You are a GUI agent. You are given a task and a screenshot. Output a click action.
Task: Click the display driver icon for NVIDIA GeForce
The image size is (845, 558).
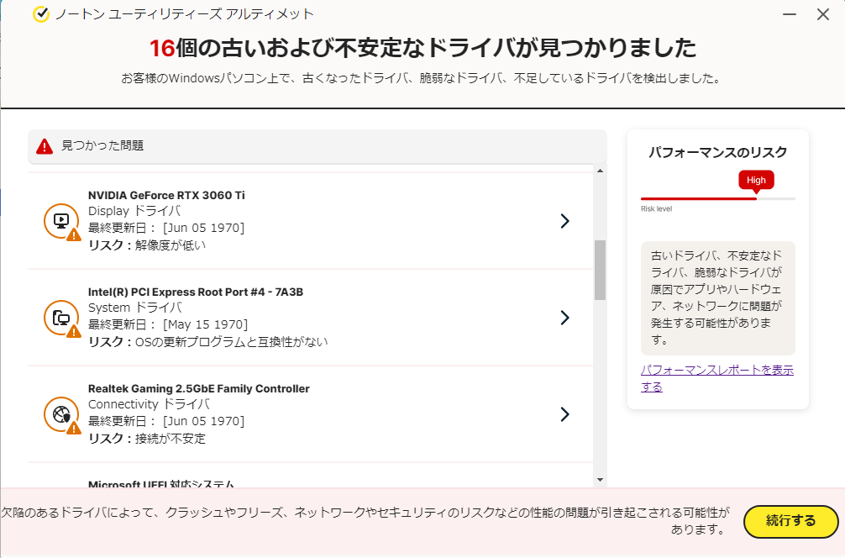tap(62, 221)
